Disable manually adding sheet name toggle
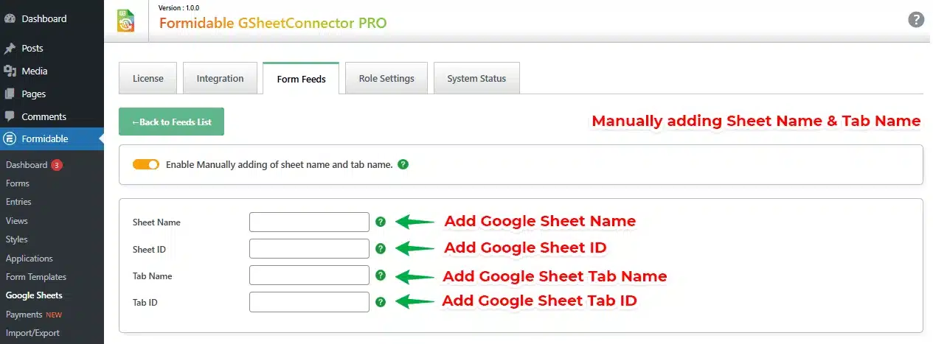The width and height of the screenshot is (933, 344). tap(146, 164)
